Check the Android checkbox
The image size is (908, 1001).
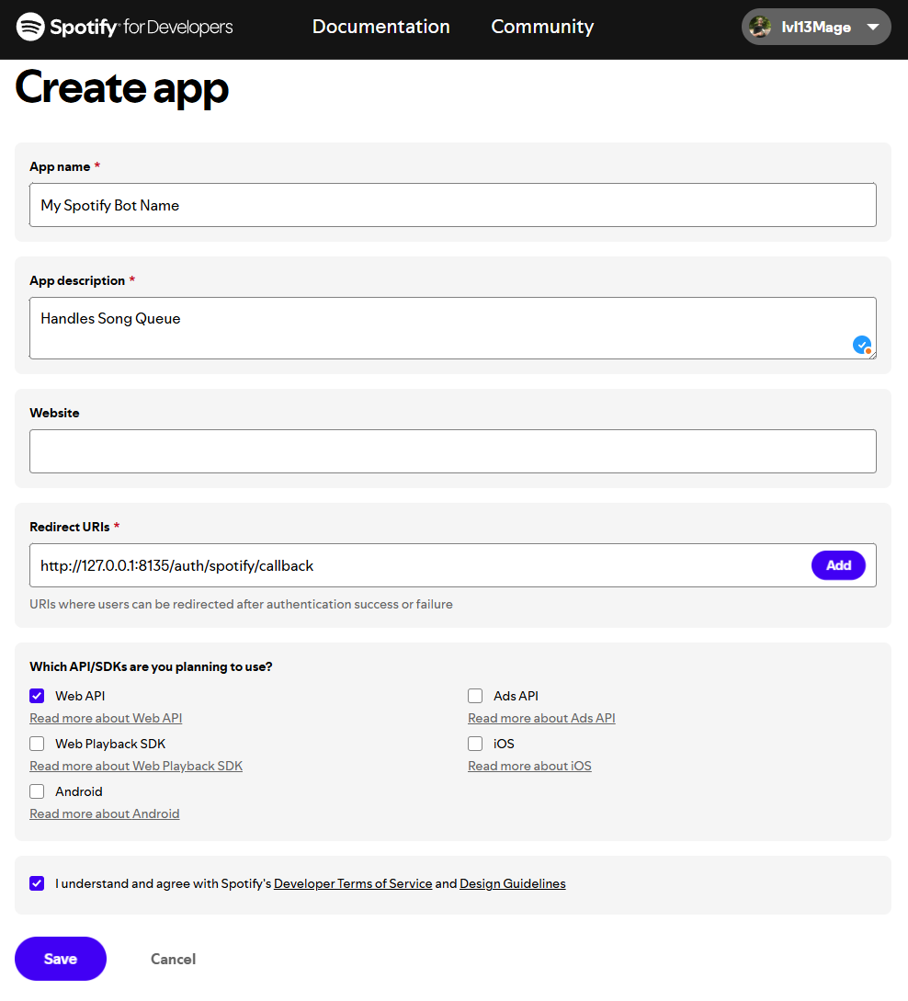click(37, 791)
